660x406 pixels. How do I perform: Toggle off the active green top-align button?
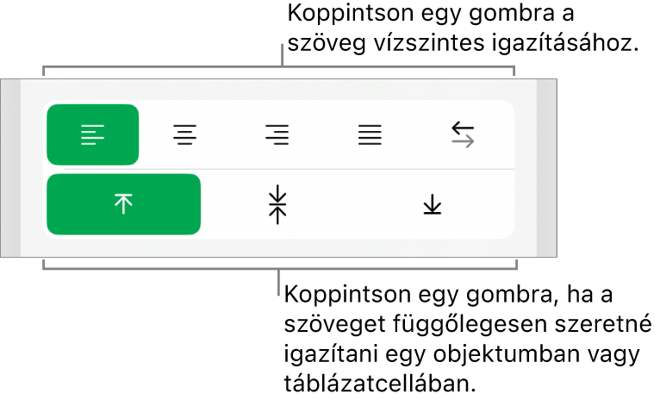click(x=123, y=204)
